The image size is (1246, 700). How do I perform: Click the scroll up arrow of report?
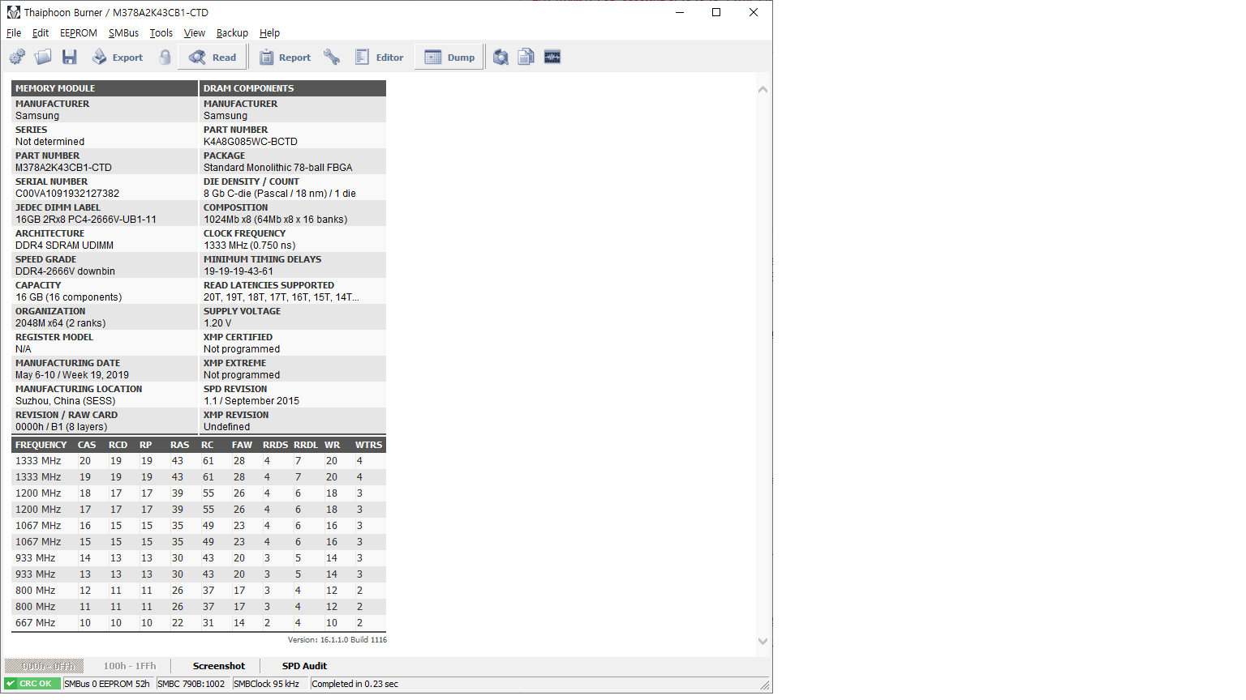(763, 89)
